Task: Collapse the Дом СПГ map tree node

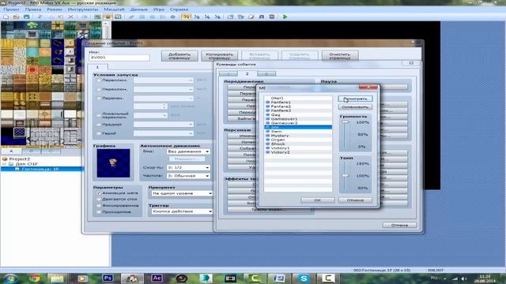Action: coord(5,164)
